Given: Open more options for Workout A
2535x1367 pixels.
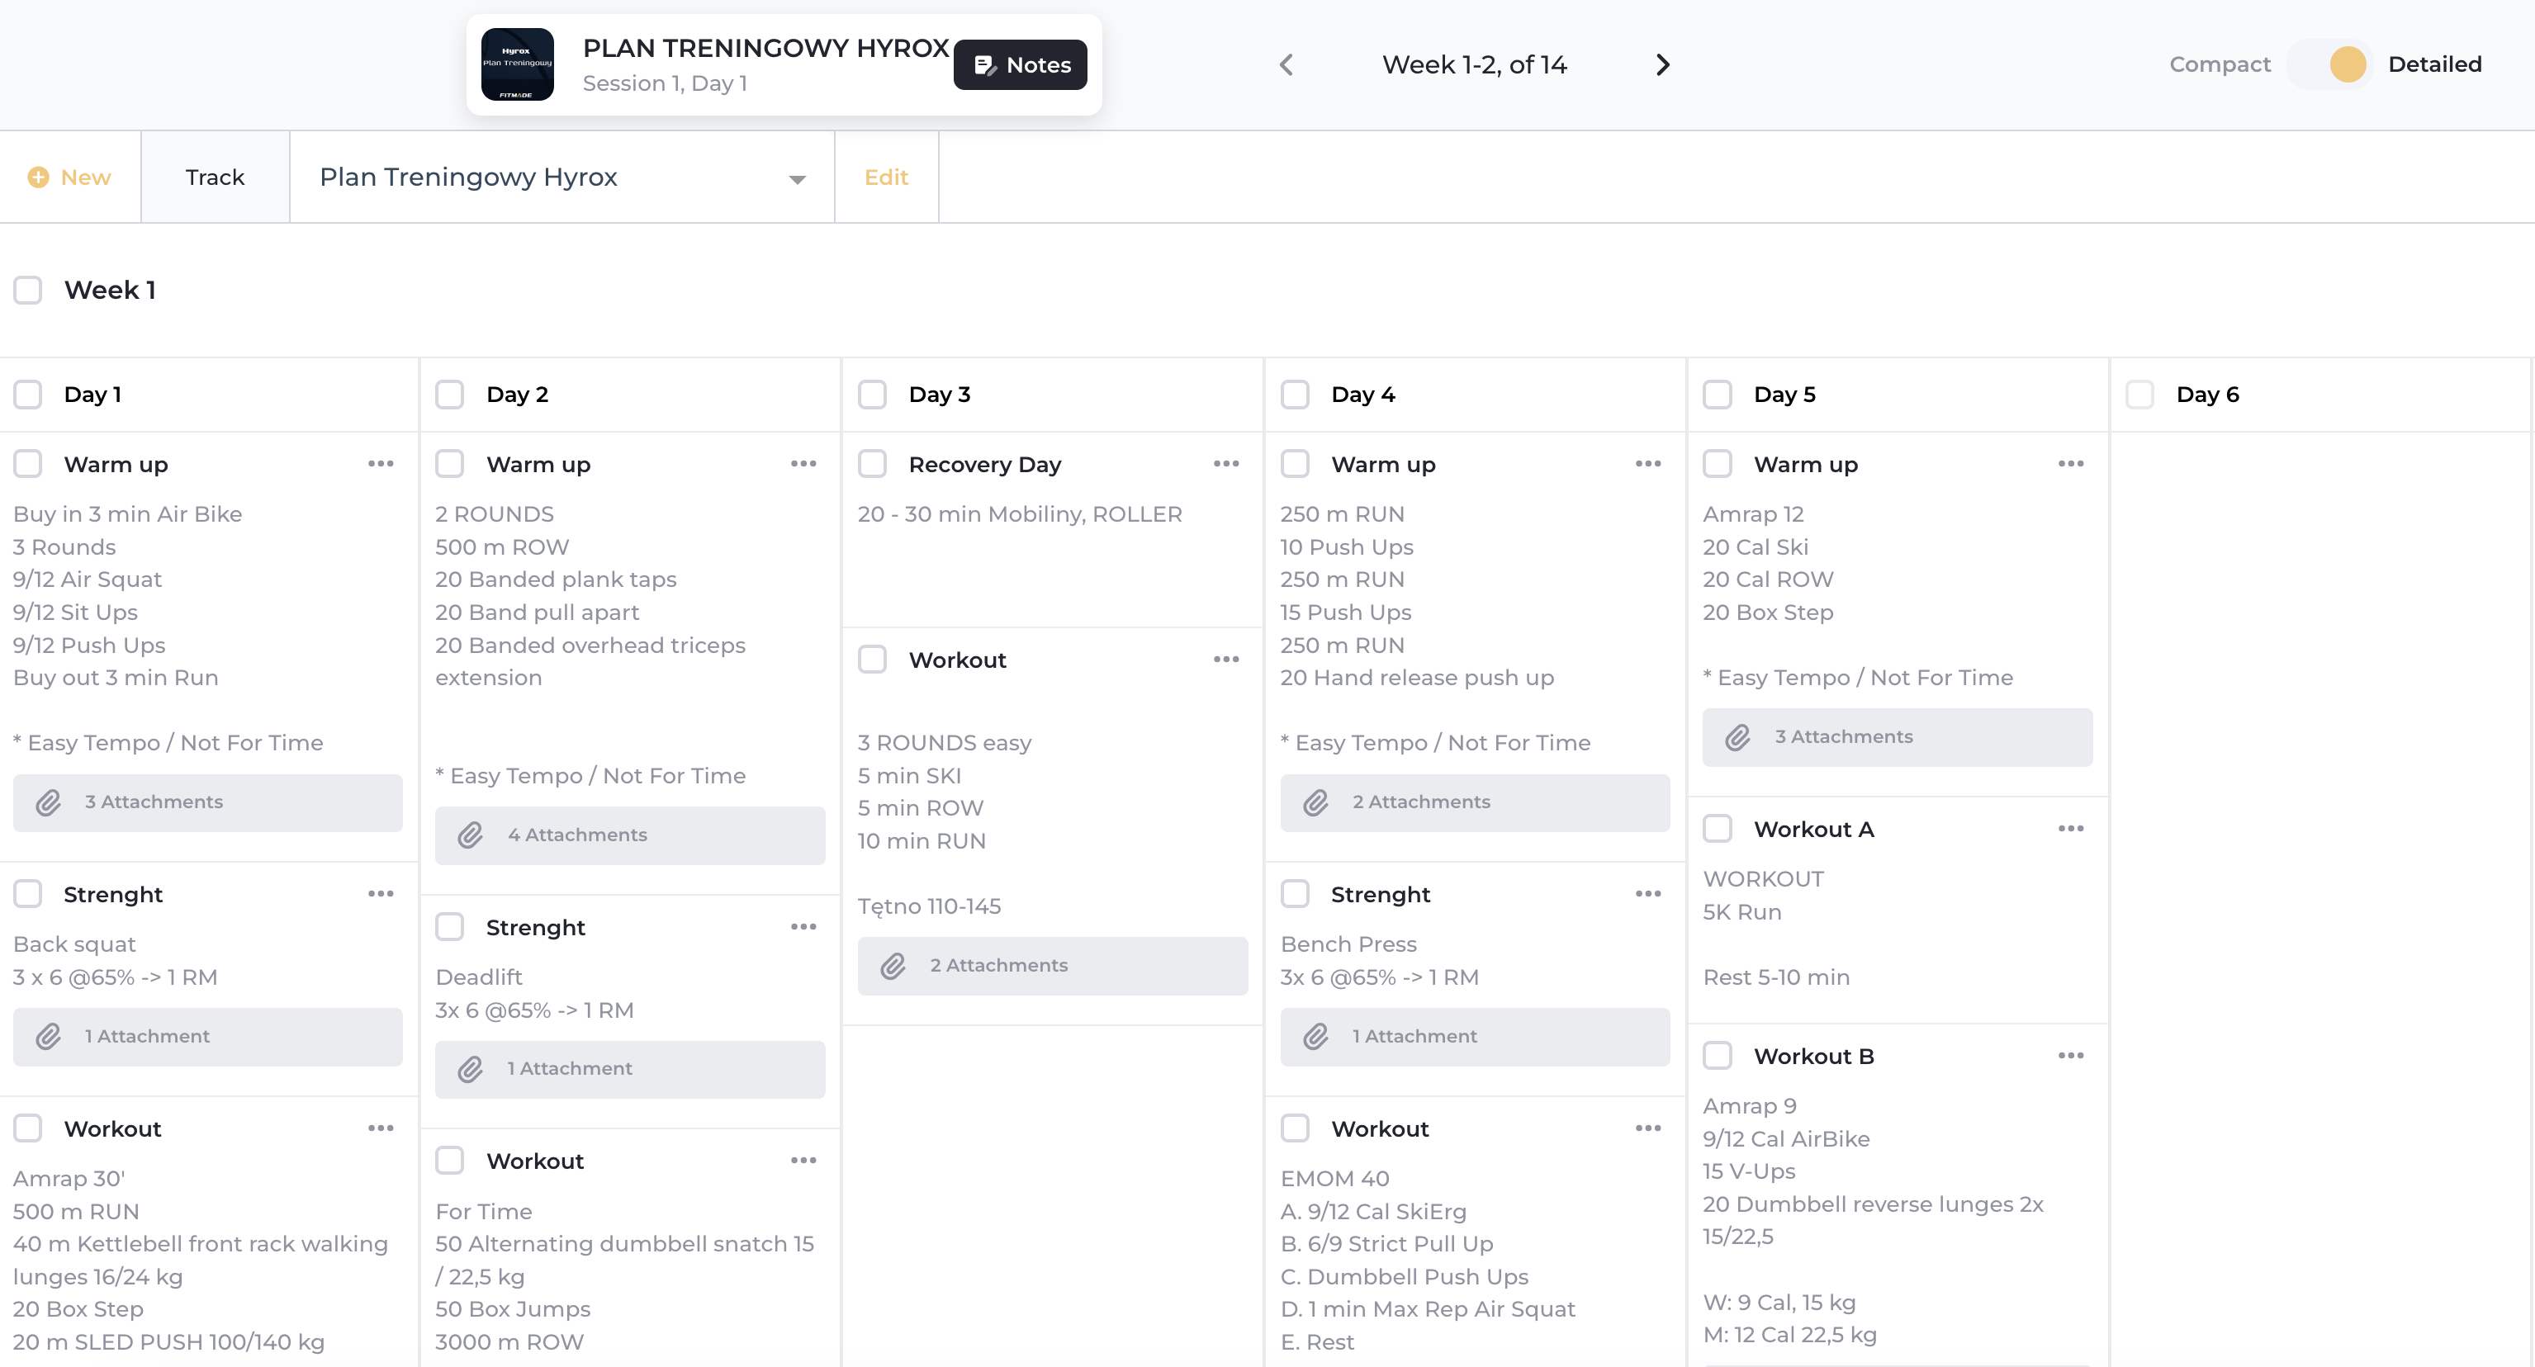Looking at the screenshot, I should click(x=2070, y=829).
